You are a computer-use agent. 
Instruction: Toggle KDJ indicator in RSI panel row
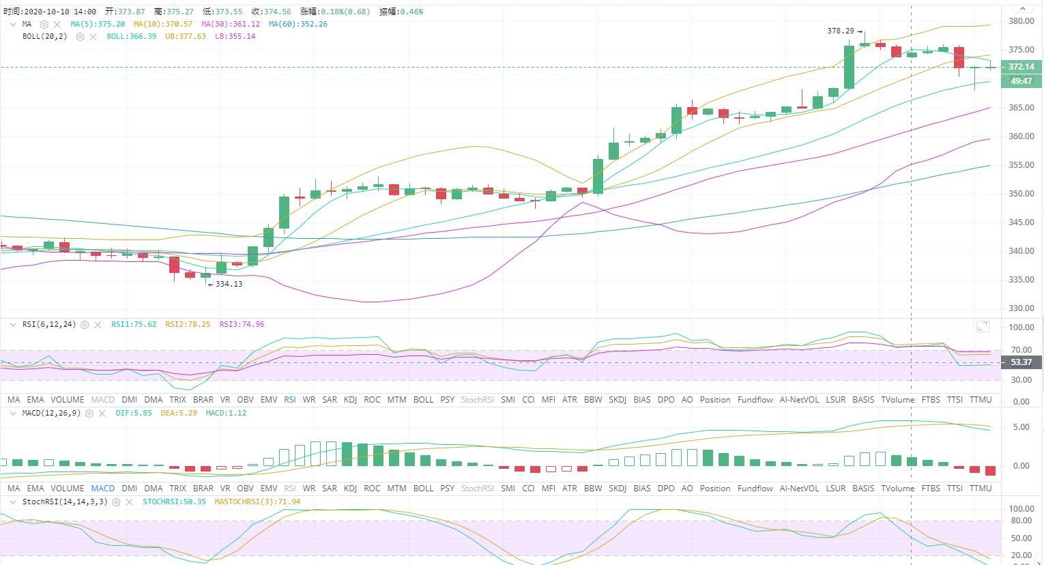point(350,400)
